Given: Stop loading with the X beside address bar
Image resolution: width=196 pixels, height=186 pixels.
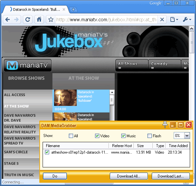Looking at the screenshot, I should coord(162,20).
